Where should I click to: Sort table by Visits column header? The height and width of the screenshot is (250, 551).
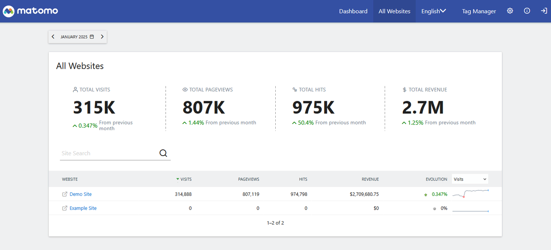tap(186, 179)
